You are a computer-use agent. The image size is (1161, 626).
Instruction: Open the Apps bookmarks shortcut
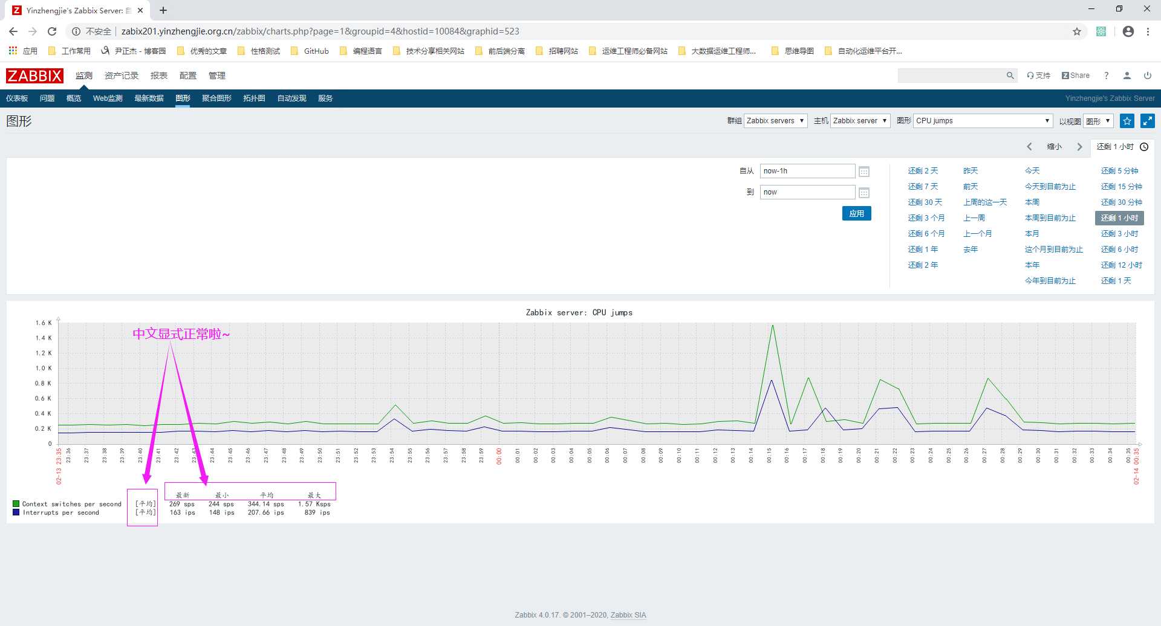click(x=22, y=51)
